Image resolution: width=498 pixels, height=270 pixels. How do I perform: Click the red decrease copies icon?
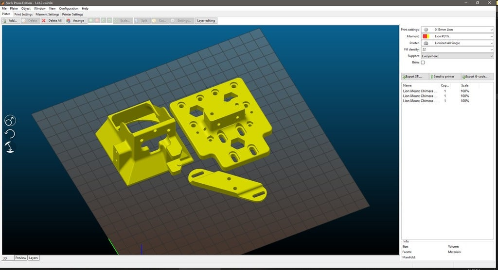coord(97,20)
